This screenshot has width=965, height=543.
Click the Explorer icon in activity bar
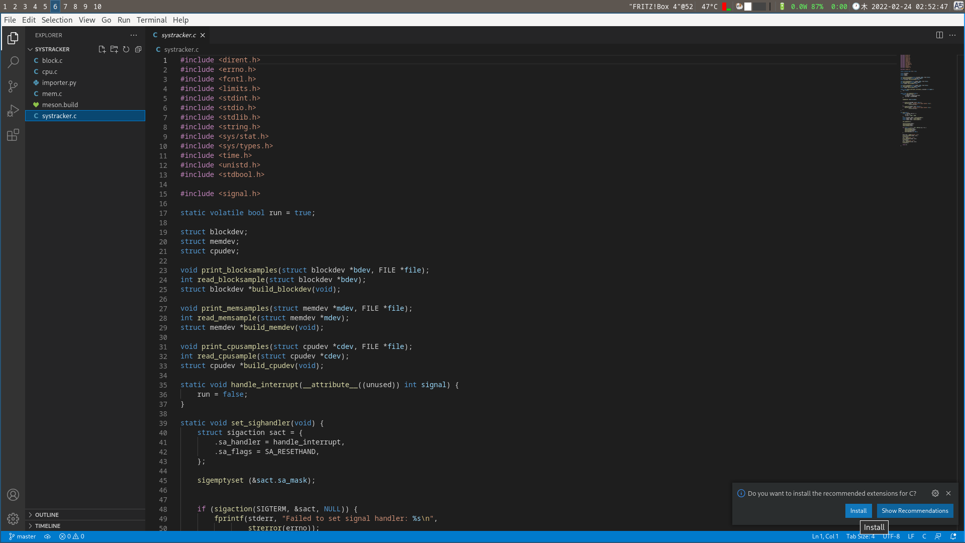coord(13,38)
